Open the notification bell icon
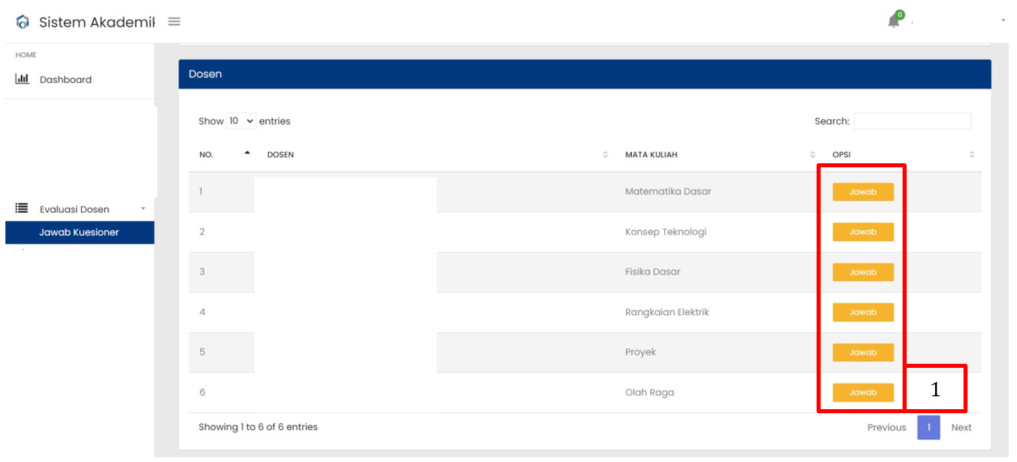The image size is (1017, 462). point(894,21)
